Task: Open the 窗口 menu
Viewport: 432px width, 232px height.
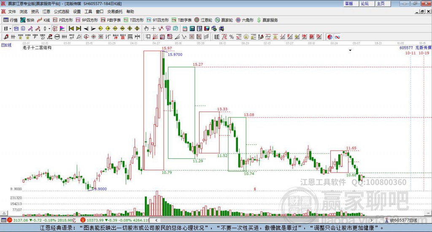Action: click(100, 11)
